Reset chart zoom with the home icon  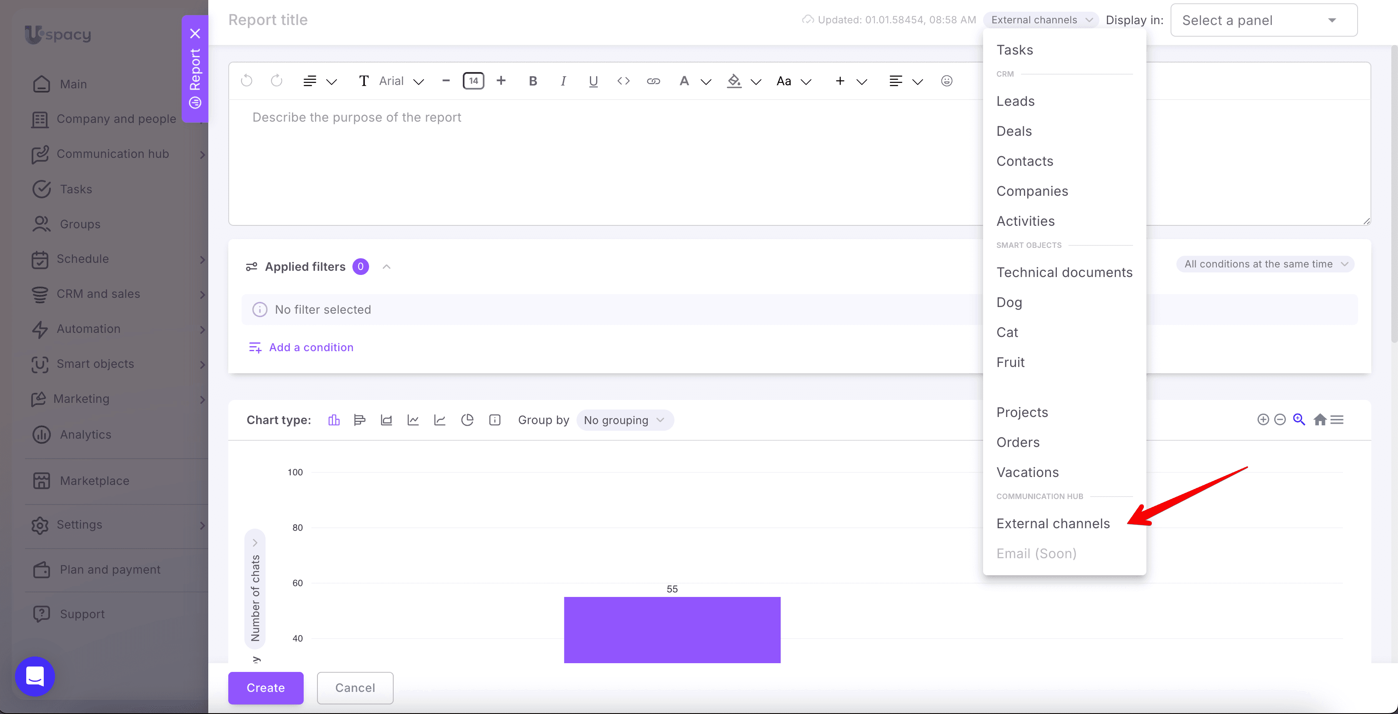pos(1320,419)
